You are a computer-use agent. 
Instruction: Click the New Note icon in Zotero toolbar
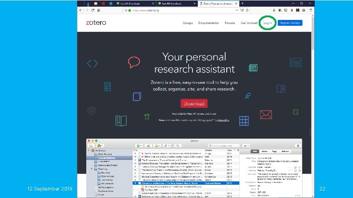click(157, 146)
